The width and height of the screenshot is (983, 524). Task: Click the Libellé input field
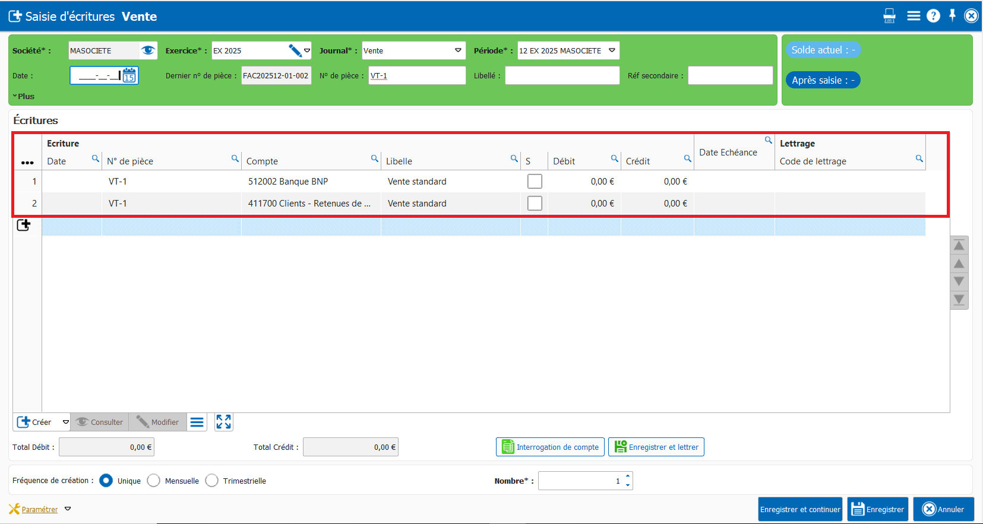click(562, 75)
